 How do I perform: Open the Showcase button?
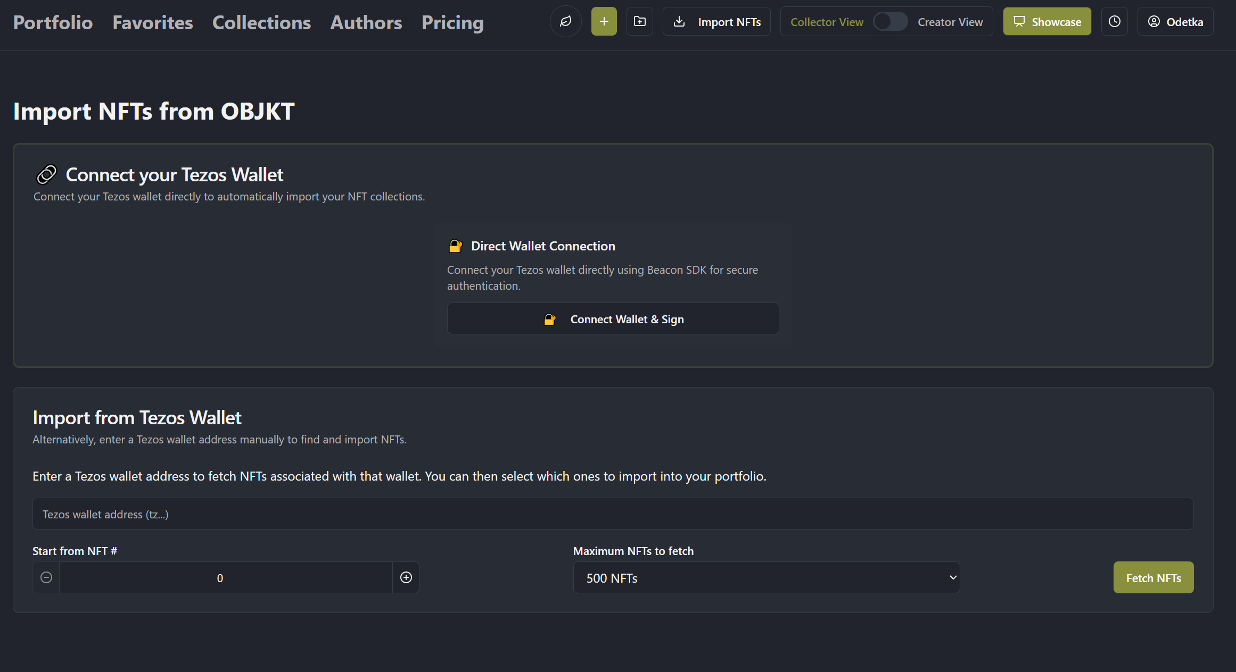[x=1047, y=22]
